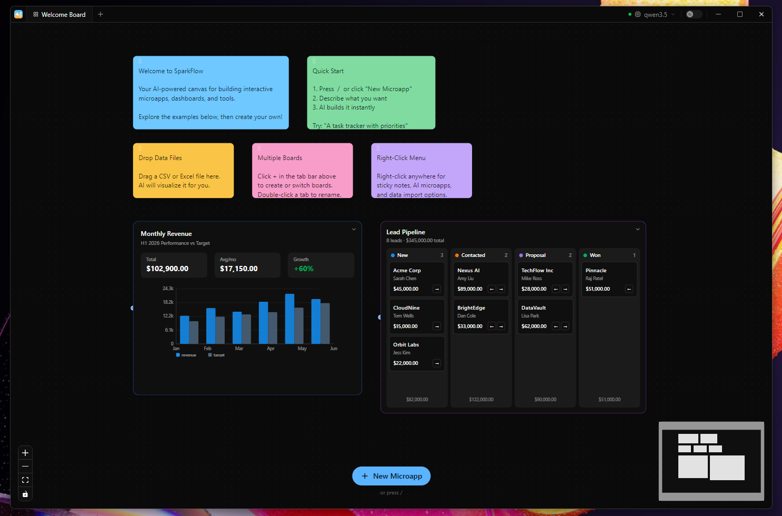Toggle the canvas lock icon

point(25,493)
